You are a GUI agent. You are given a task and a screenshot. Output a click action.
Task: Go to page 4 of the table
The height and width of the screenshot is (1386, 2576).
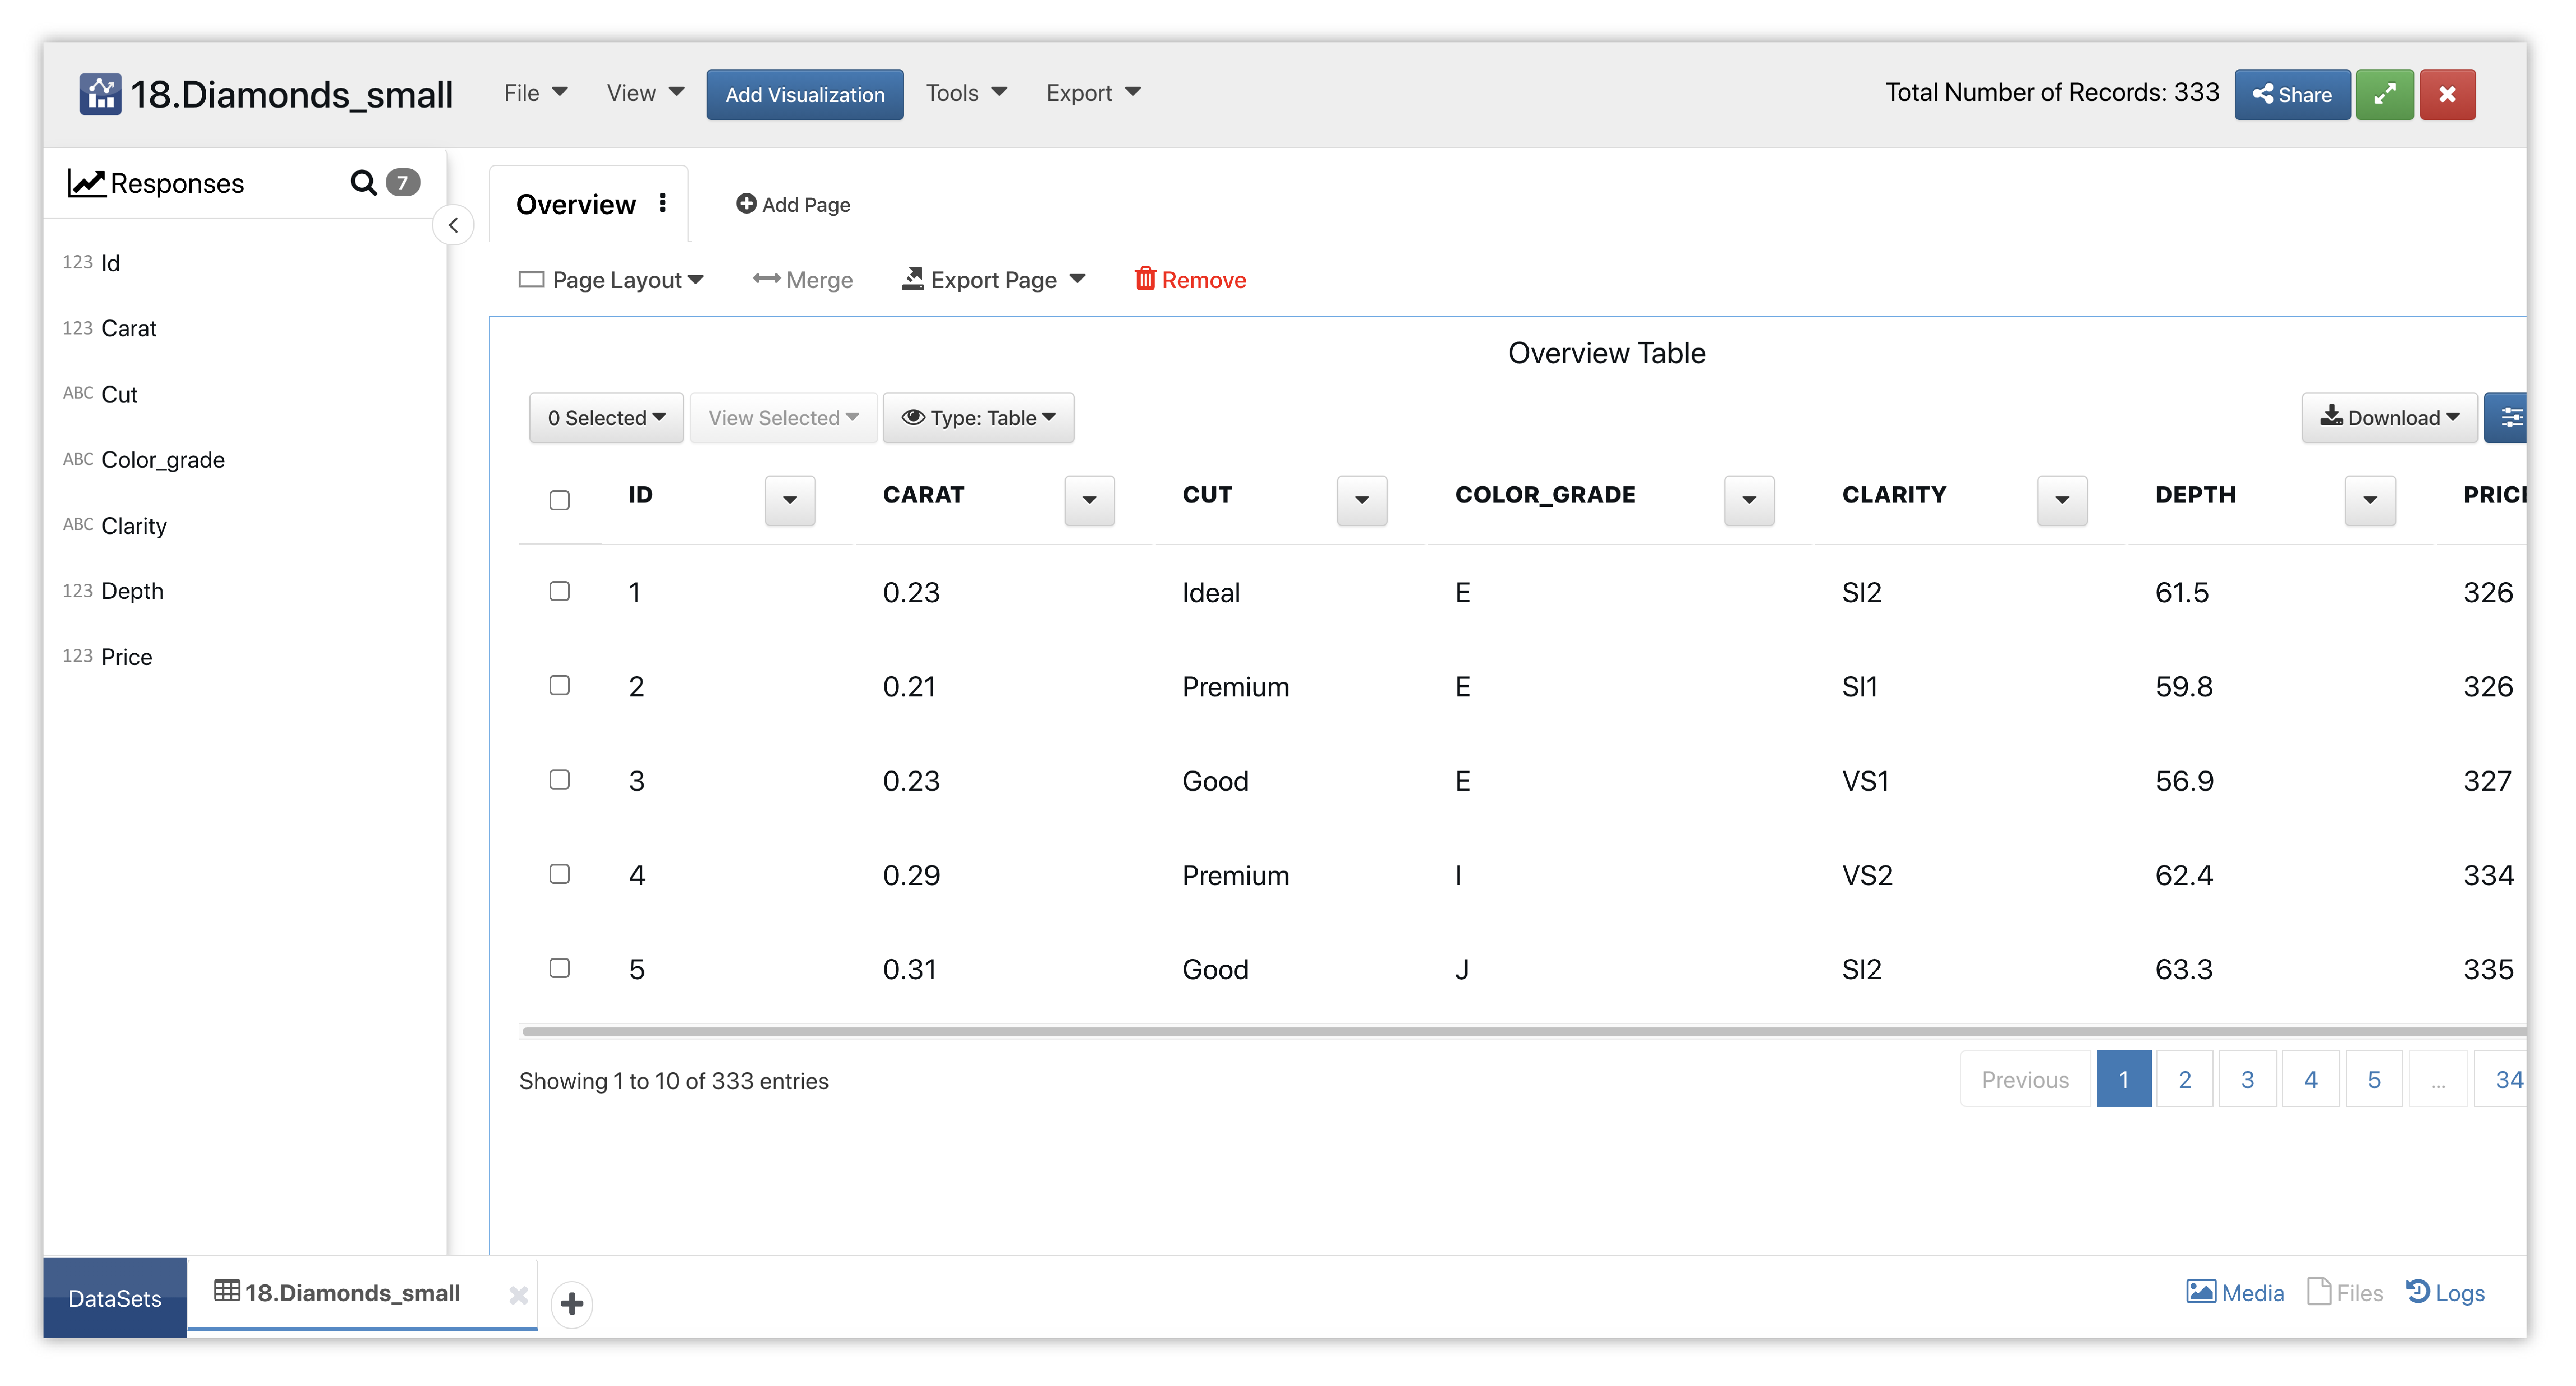pyautogui.click(x=2310, y=1079)
